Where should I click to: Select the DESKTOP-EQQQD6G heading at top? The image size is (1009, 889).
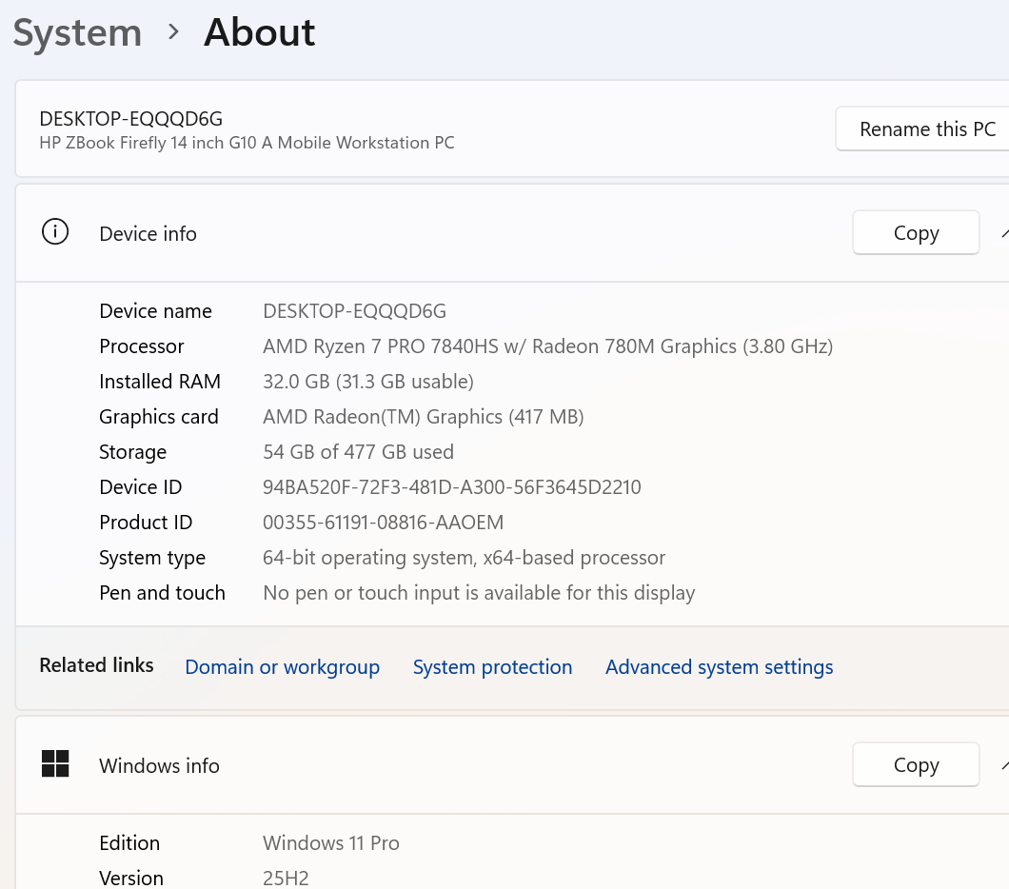[x=130, y=119]
